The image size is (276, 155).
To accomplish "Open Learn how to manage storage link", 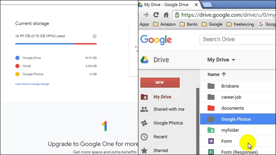I will [x=32, y=84].
